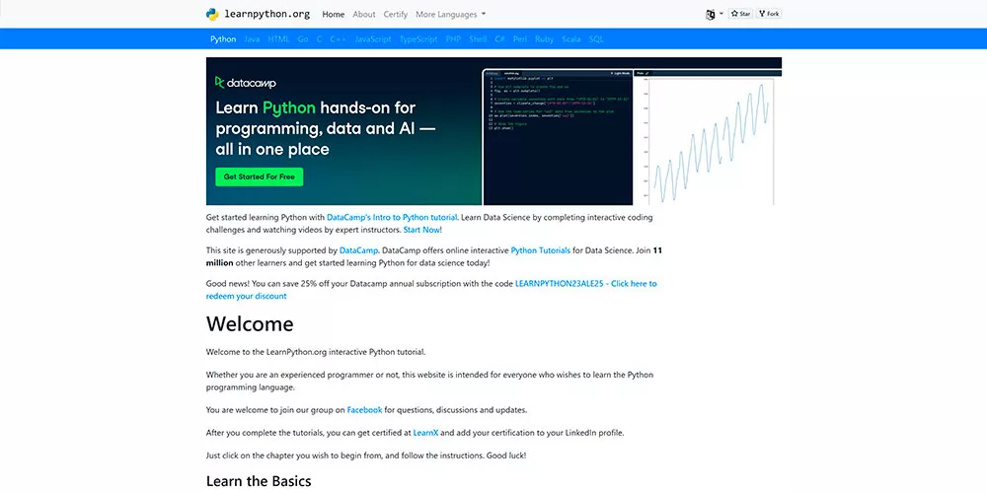Click the Python logo icon
Viewport: 987px width, 492px height.
(x=212, y=14)
